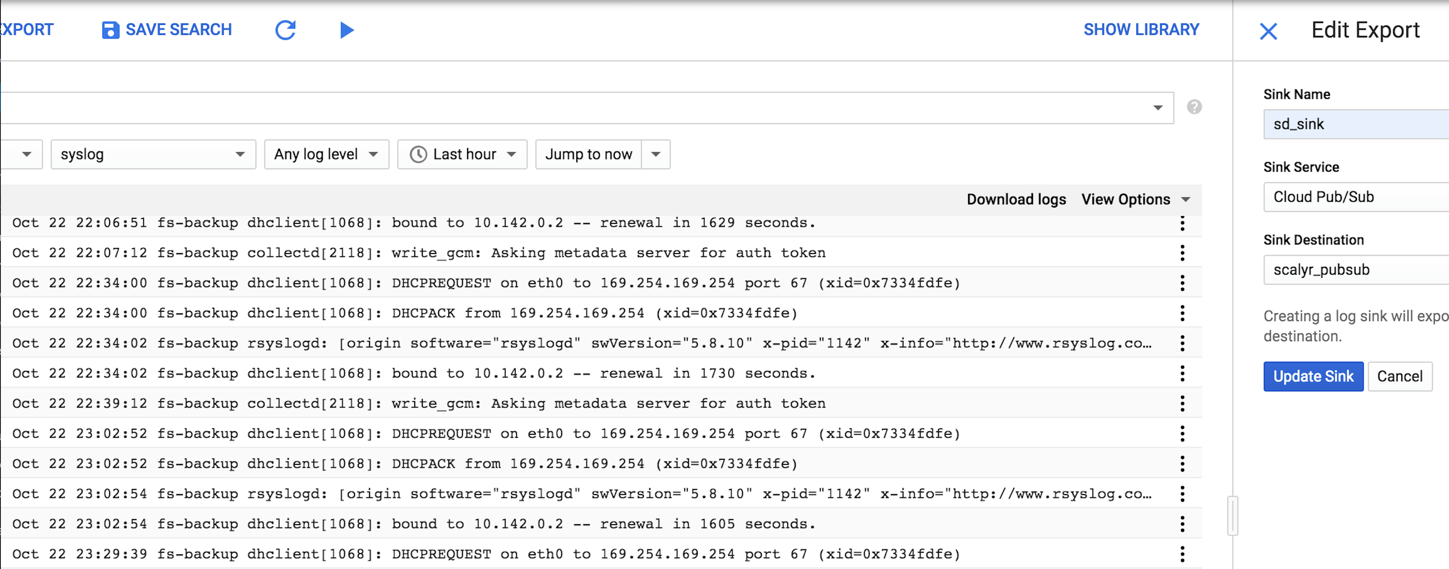Click the Update Sink button
Screen dimensions: 1449x569
coord(1313,376)
